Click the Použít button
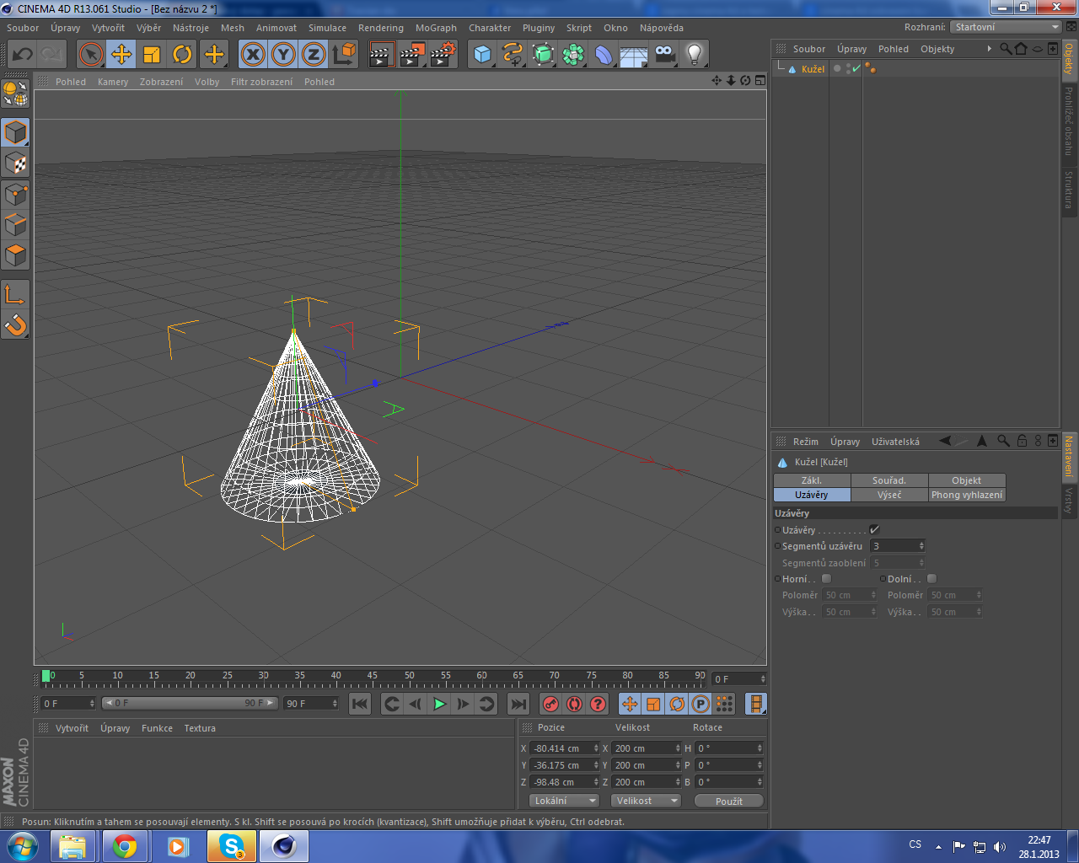 [x=728, y=801]
